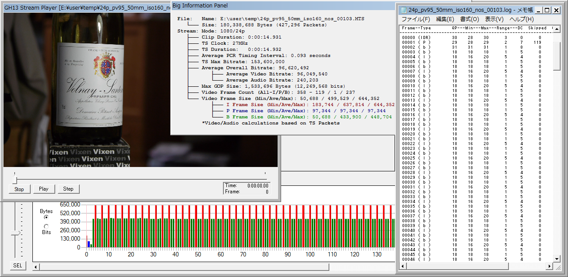Image resolution: width=568 pixels, height=277 pixels.
Task: Maximize the Notepad log window
Action: (547, 10)
